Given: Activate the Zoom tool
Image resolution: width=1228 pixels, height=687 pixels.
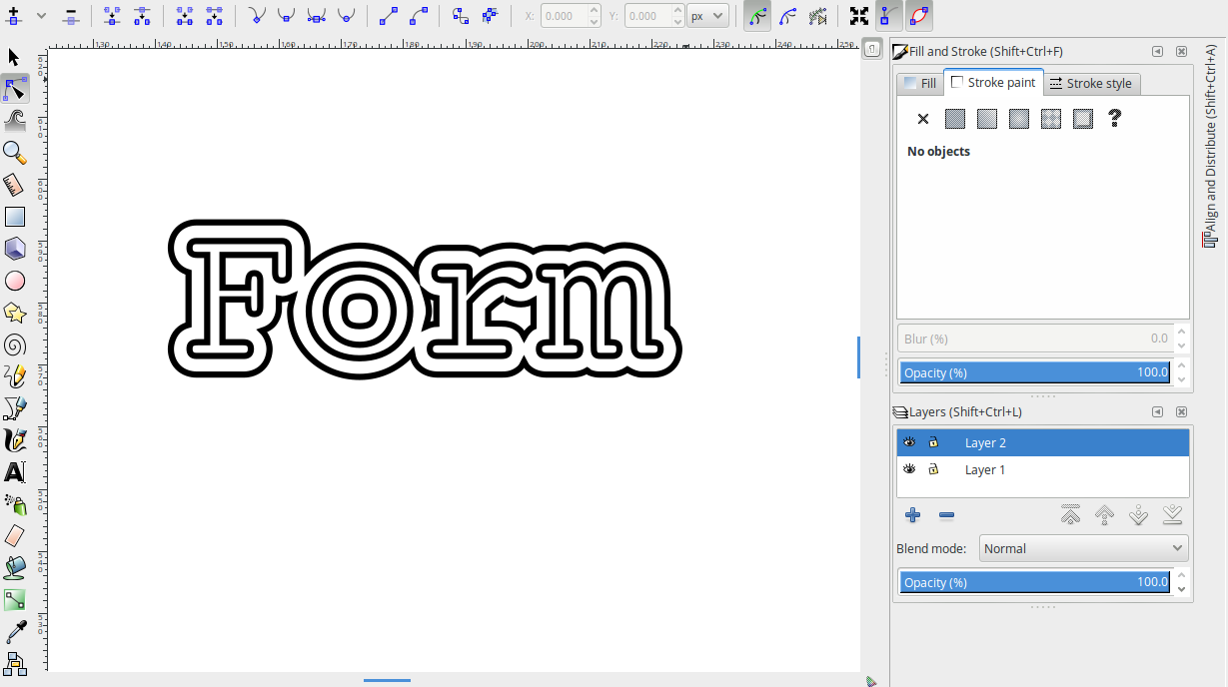Looking at the screenshot, I should tap(15, 153).
